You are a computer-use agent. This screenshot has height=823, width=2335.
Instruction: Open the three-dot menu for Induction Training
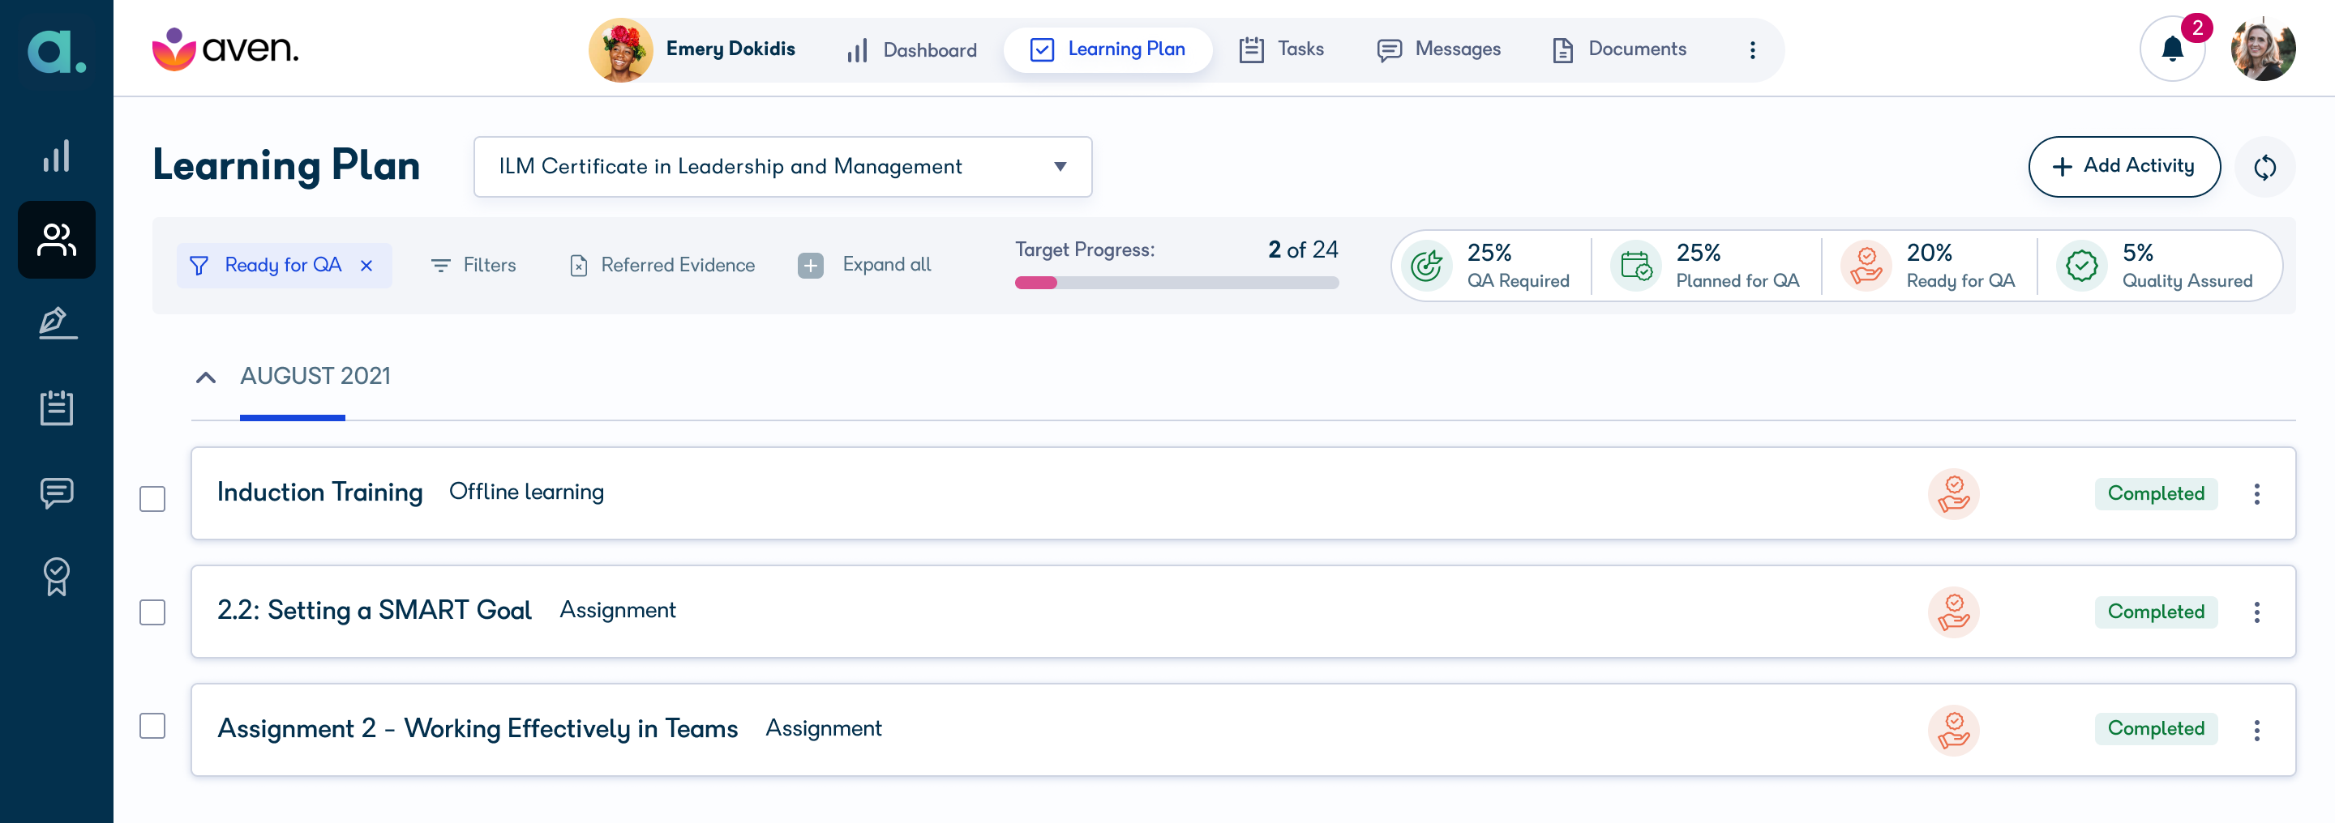(2256, 493)
